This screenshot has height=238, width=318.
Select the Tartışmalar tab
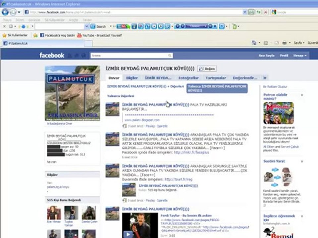(x=216, y=78)
